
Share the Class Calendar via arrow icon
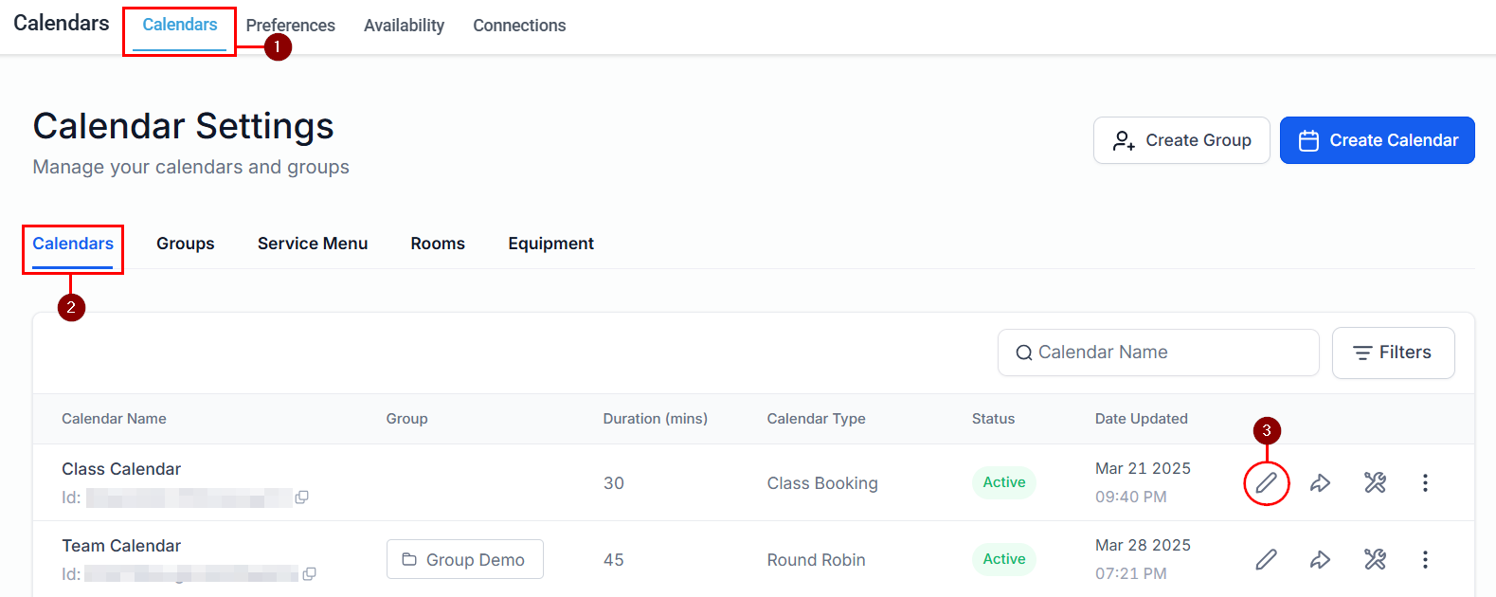click(1320, 483)
